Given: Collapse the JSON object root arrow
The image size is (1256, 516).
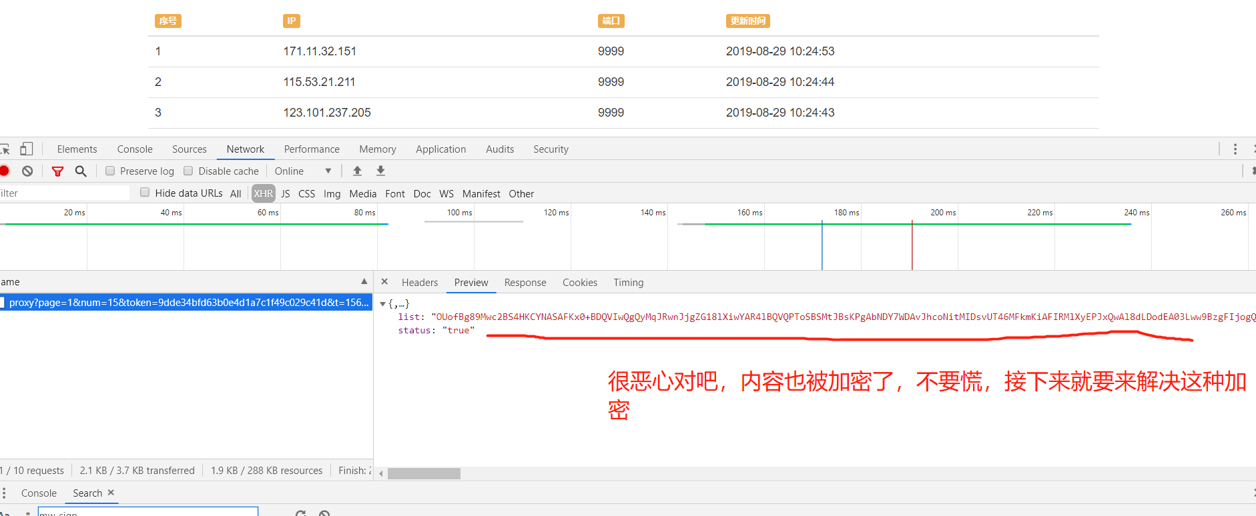Looking at the screenshot, I should [x=382, y=304].
